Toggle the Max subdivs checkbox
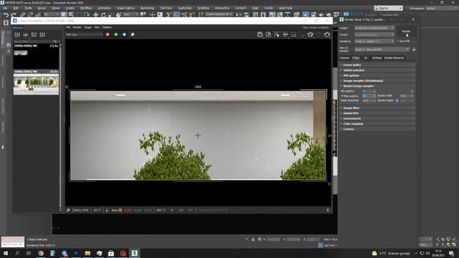The height and width of the screenshot is (258, 459). (x=342, y=96)
